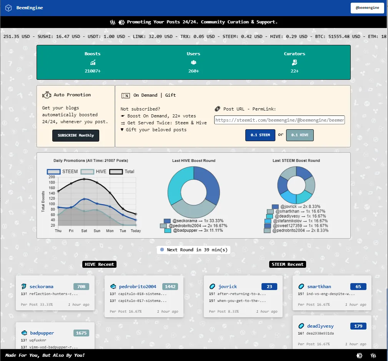Image resolution: width=388 pixels, height=361 pixels.
Task: Click the Curators hand icon
Action: (x=295, y=63)
